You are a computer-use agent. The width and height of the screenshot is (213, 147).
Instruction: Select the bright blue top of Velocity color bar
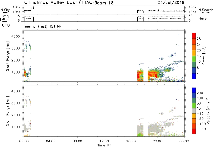point(194,90)
